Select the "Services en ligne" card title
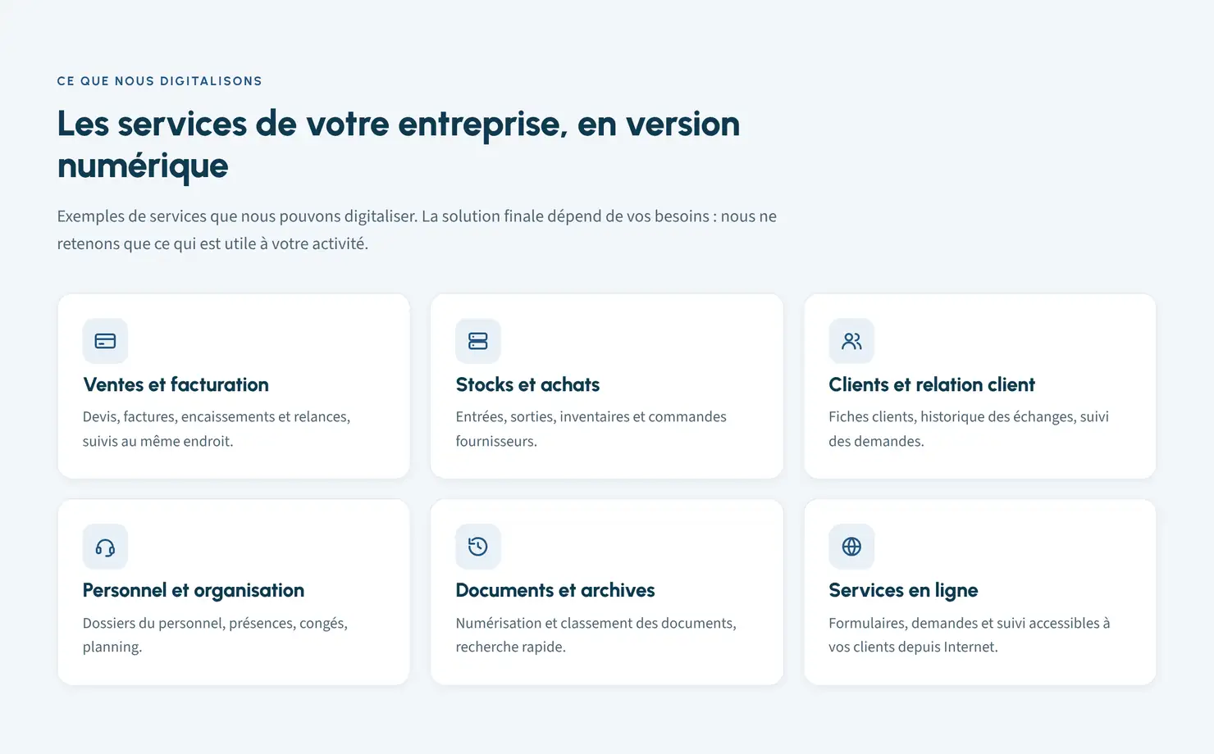 tap(903, 590)
